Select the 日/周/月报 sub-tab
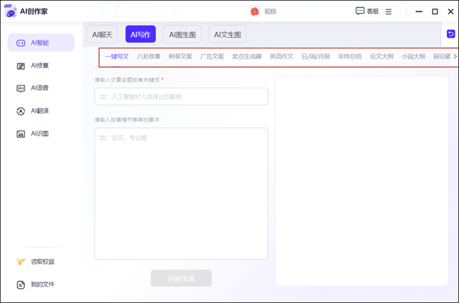The image size is (459, 303). (x=316, y=57)
